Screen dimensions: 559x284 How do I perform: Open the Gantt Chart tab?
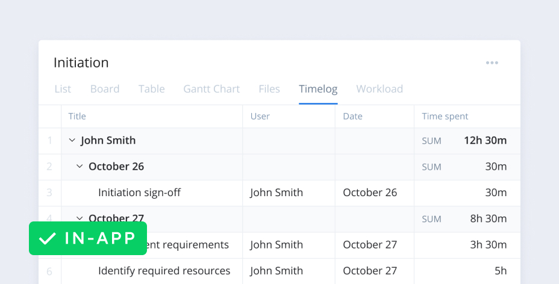tap(211, 89)
